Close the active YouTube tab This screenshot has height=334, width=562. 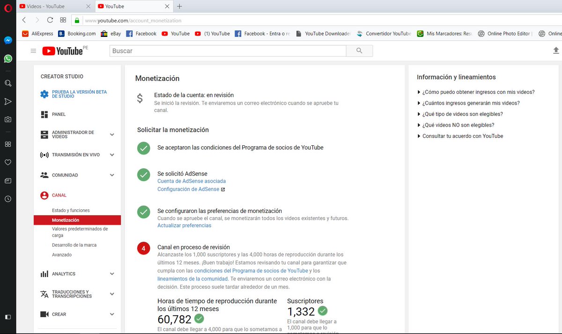point(168,7)
